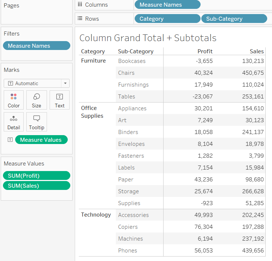The width and height of the screenshot is (272, 261).
Task: Select the Art sub-category
Action: click(122, 120)
